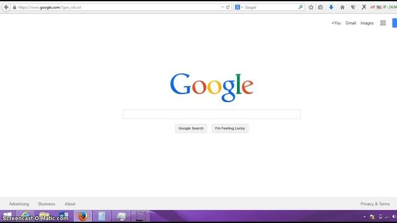Click the padlock site security icon
Screen dimensions: 397x223
14,7
